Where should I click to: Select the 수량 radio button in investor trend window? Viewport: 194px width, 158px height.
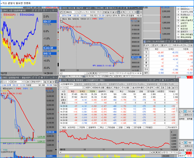(154, 88)
